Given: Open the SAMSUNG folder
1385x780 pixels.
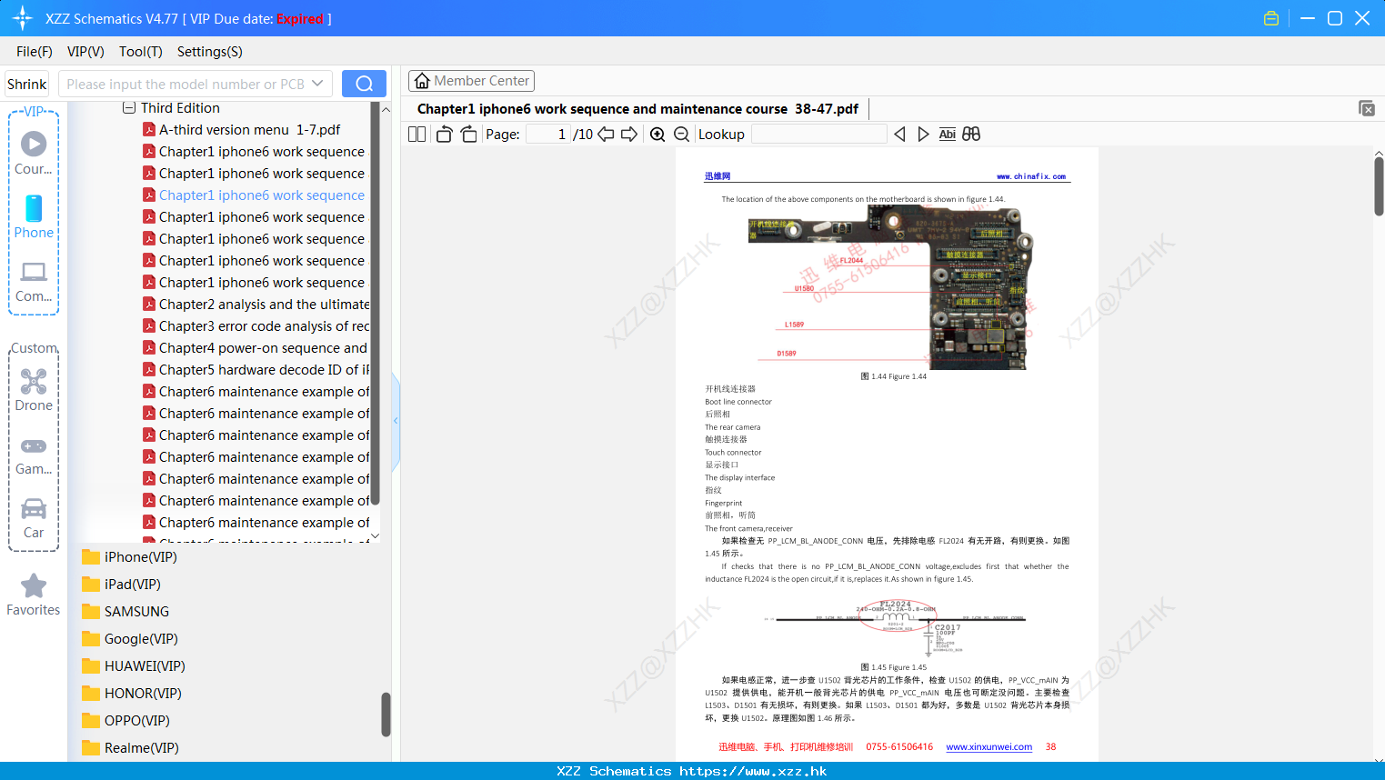Looking at the screenshot, I should [125, 612].
